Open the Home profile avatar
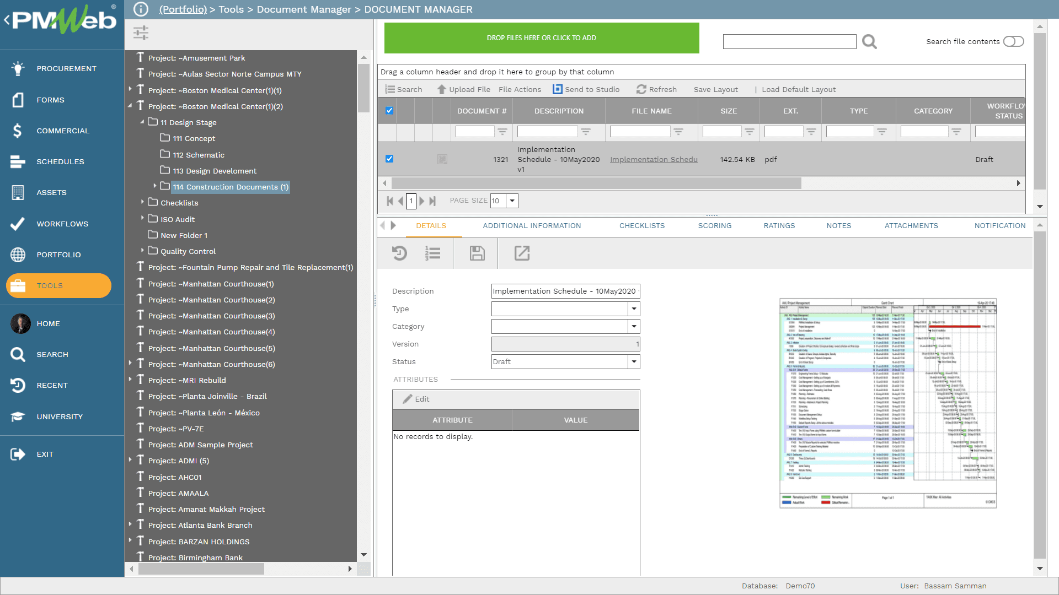 pyautogui.click(x=20, y=323)
